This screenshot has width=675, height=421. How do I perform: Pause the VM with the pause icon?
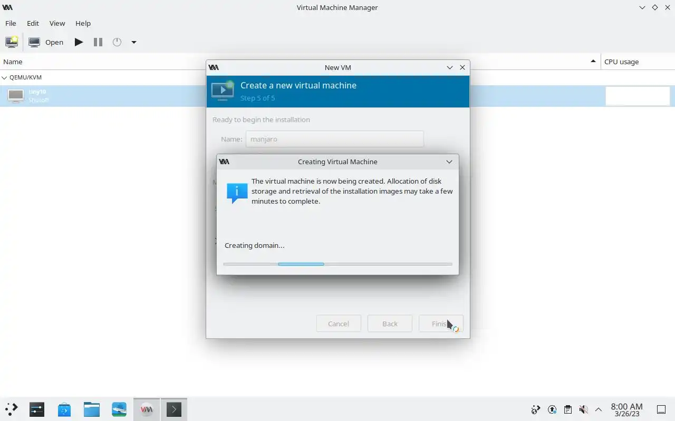(98, 42)
